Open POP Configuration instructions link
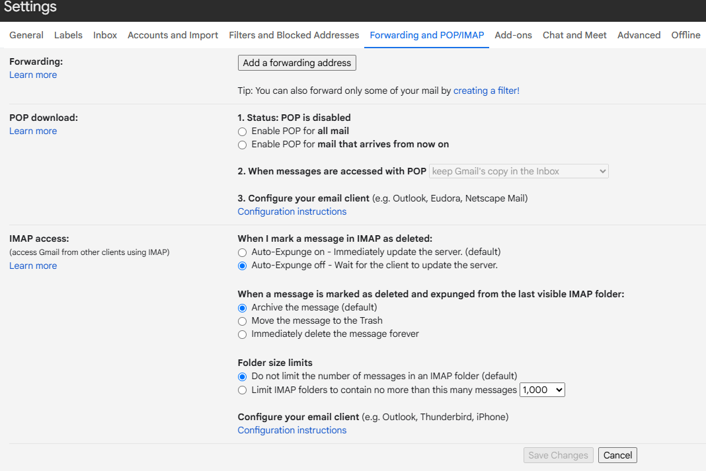 click(292, 211)
